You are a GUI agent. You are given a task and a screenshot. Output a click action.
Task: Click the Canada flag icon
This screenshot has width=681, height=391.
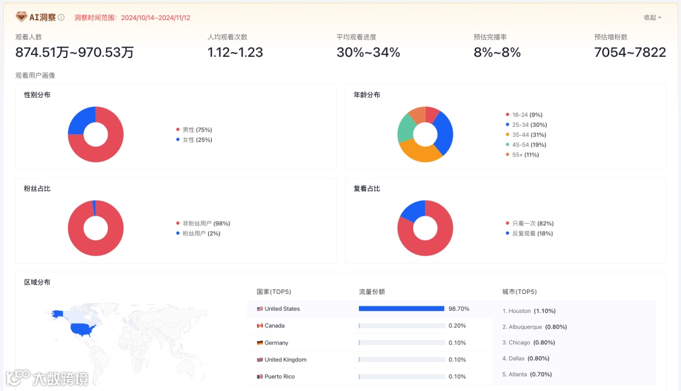(x=260, y=326)
